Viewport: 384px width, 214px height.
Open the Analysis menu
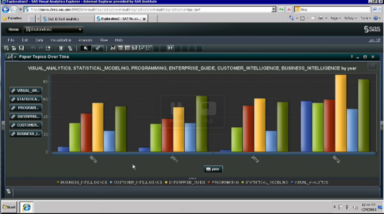pos(85,40)
